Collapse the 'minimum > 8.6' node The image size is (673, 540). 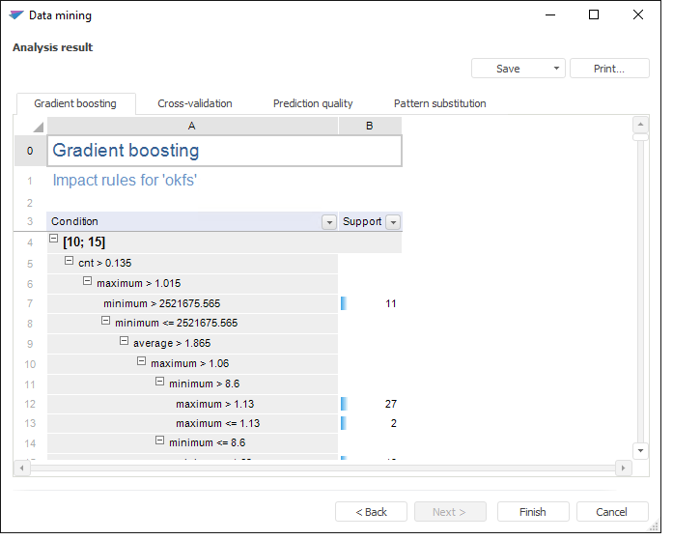(x=160, y=383)
